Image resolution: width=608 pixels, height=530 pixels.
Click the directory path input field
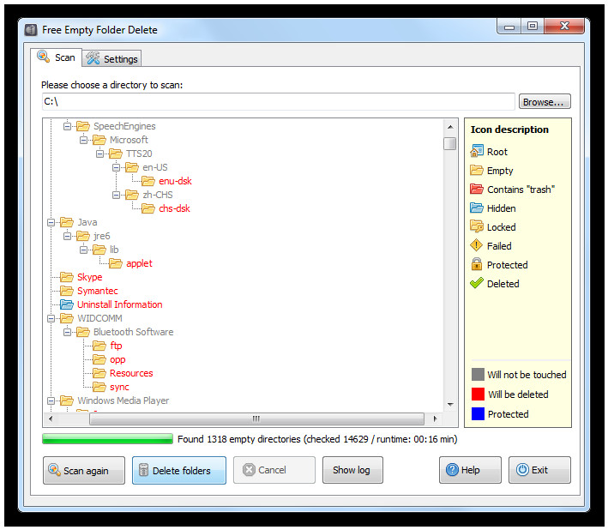pyautogui.click(x=278, y=101)
